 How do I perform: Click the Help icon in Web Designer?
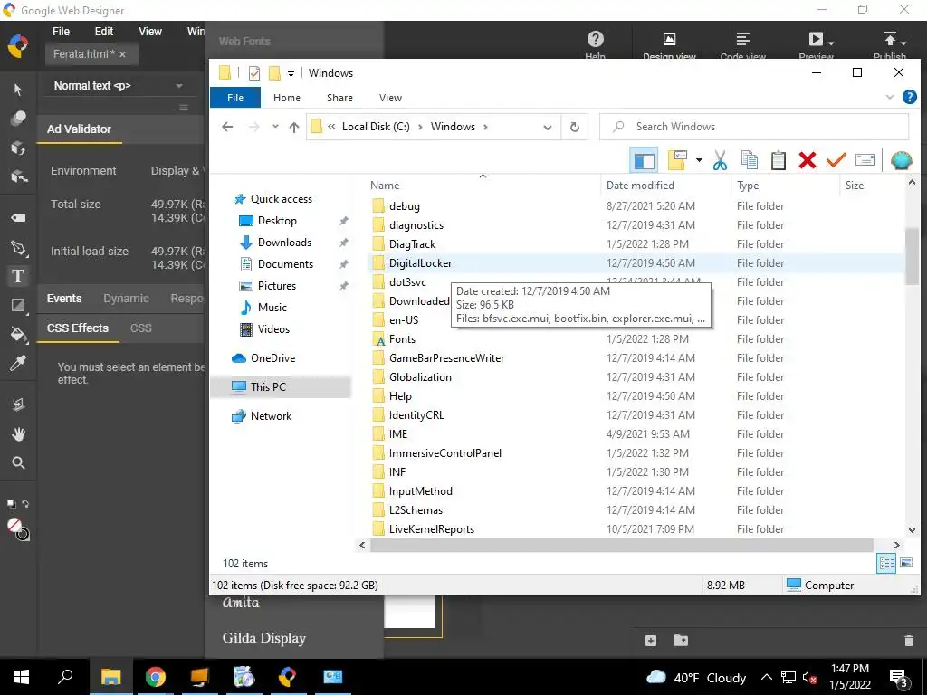[596, 39]
